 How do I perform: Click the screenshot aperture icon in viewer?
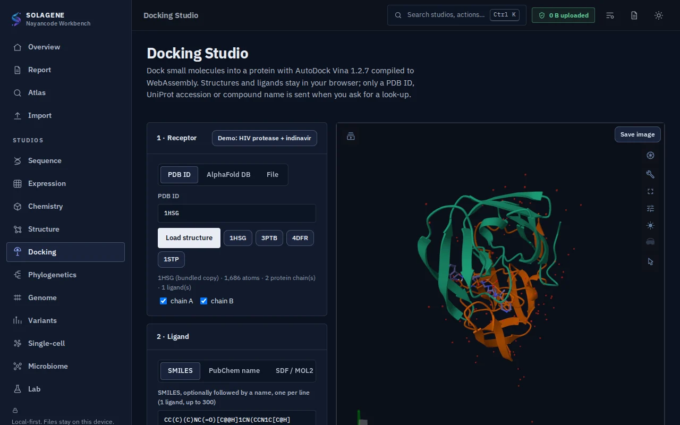pos(650,155)
